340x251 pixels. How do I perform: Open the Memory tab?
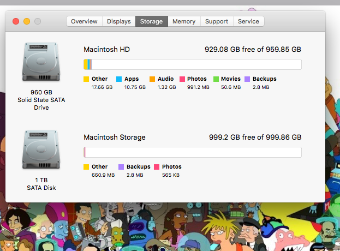click(184, 21)
